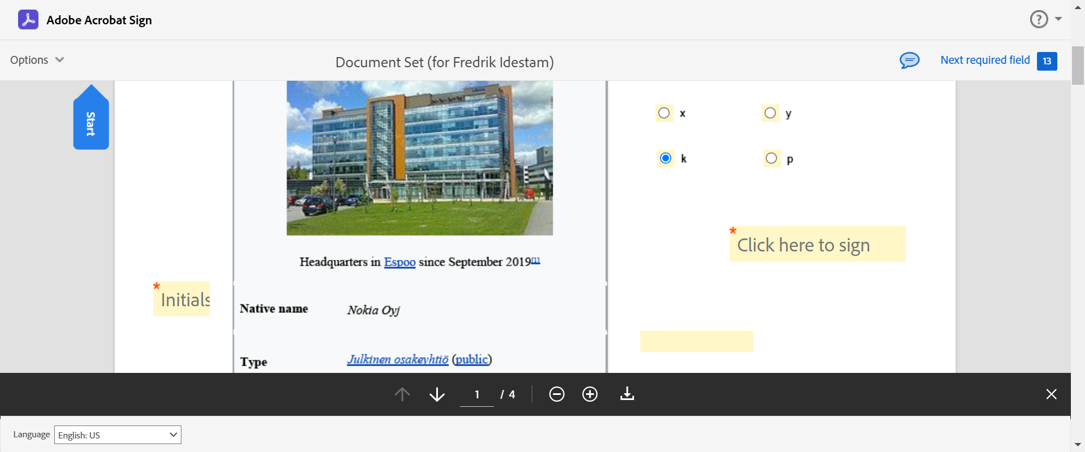The image size is (1085, 452).
Task: Click the total page count '/ 4'
Action: tap(507, 394)
